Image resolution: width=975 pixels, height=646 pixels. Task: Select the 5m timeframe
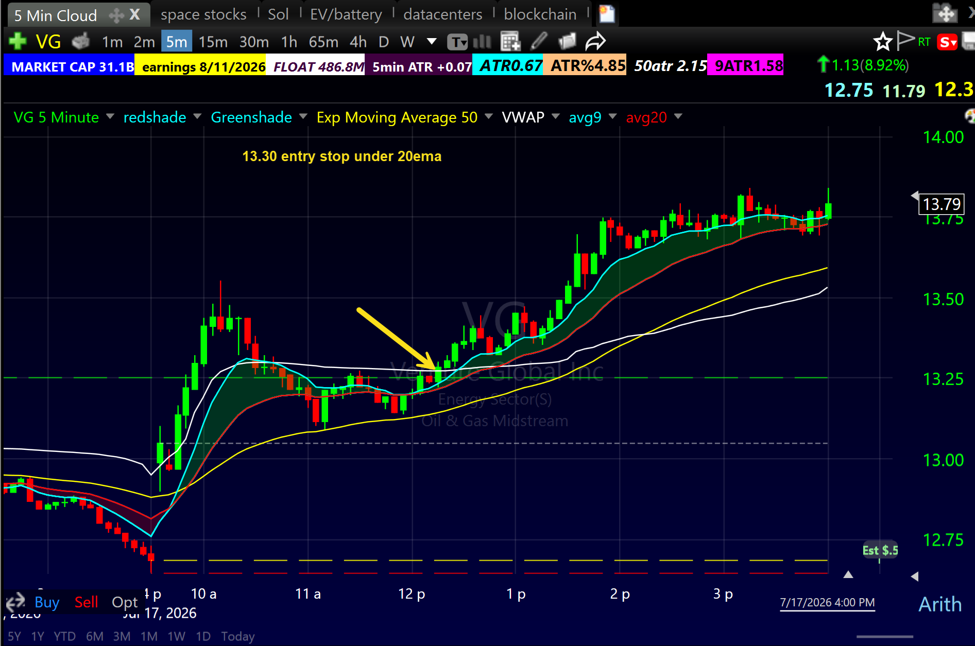click(177, 41)
